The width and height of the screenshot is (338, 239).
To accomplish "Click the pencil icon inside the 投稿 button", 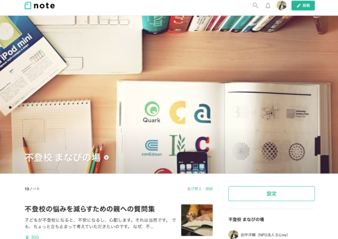I will click(299, 6).
